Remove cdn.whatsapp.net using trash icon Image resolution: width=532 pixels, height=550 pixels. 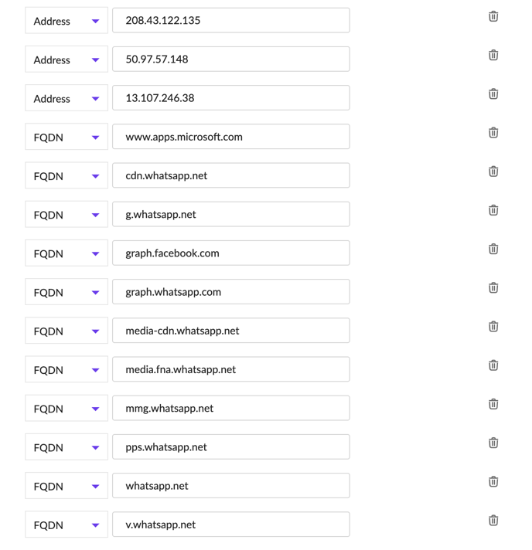pyautogui.click(x=493, y=171)
